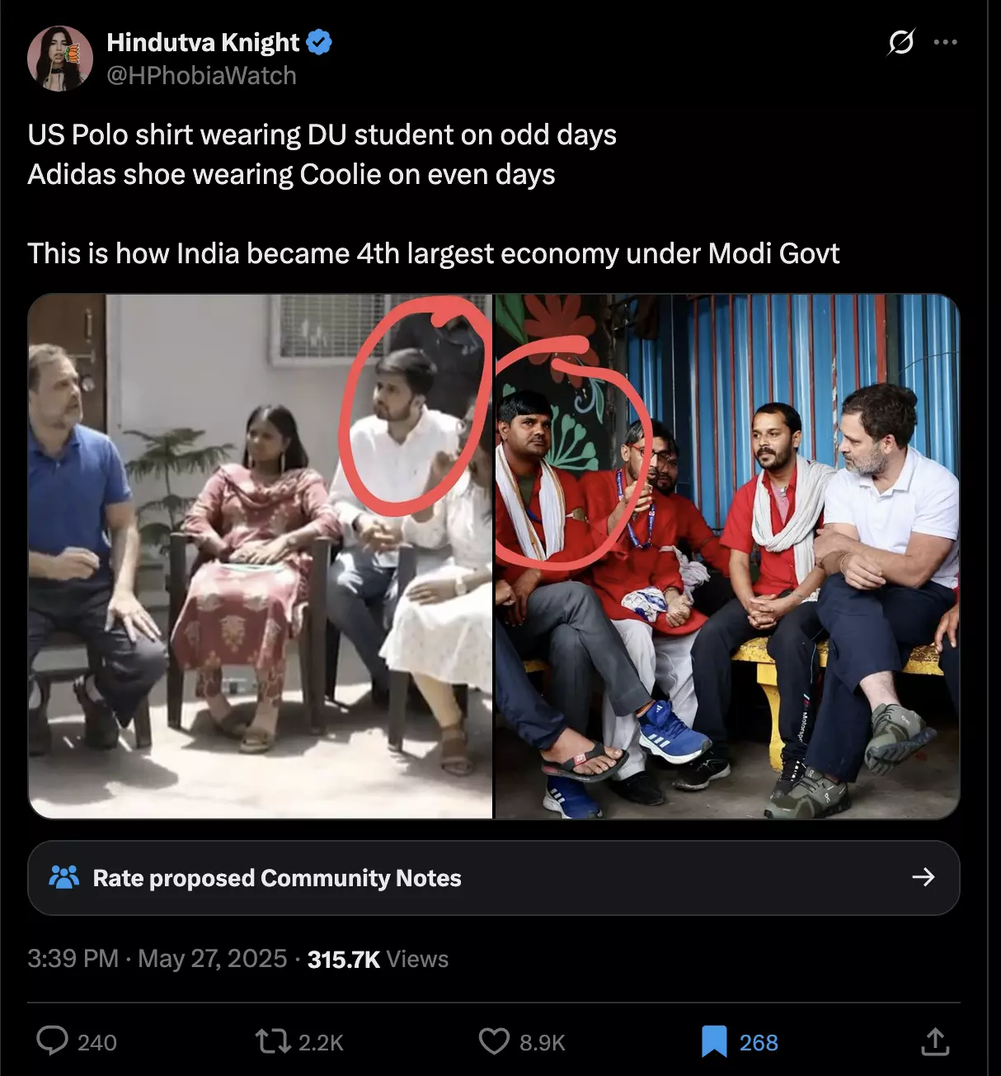1001x1076 pixels.
Task: Open the three-dot more options menu
Action: (x=945, y=42)
